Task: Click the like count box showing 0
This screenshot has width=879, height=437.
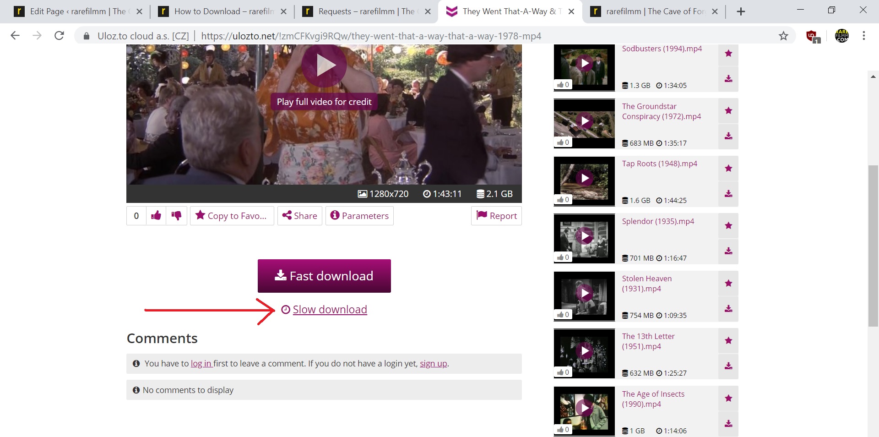Action: point(136,216)
